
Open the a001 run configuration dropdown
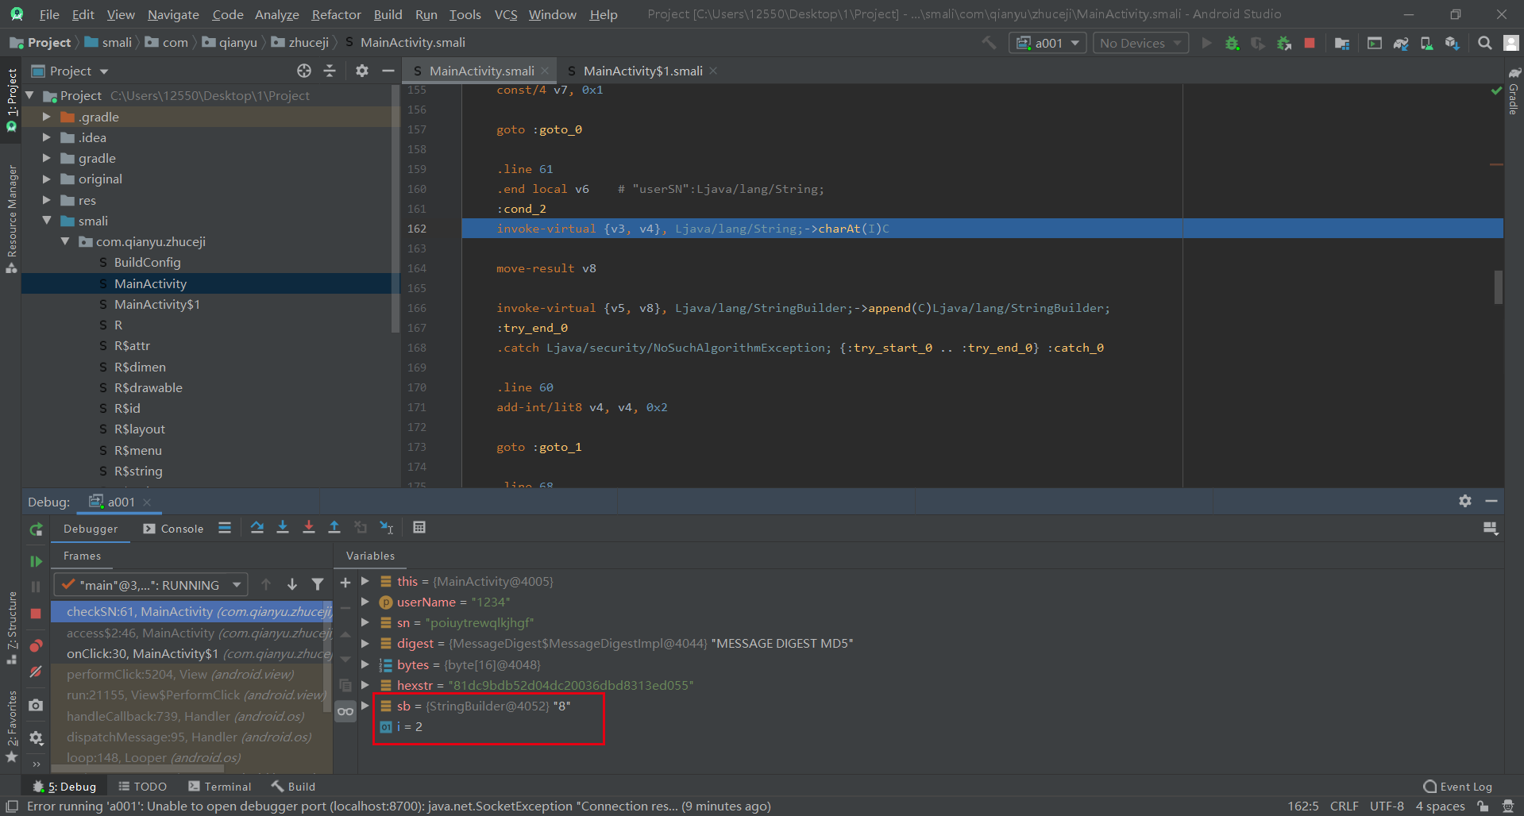pos(1047,43)
